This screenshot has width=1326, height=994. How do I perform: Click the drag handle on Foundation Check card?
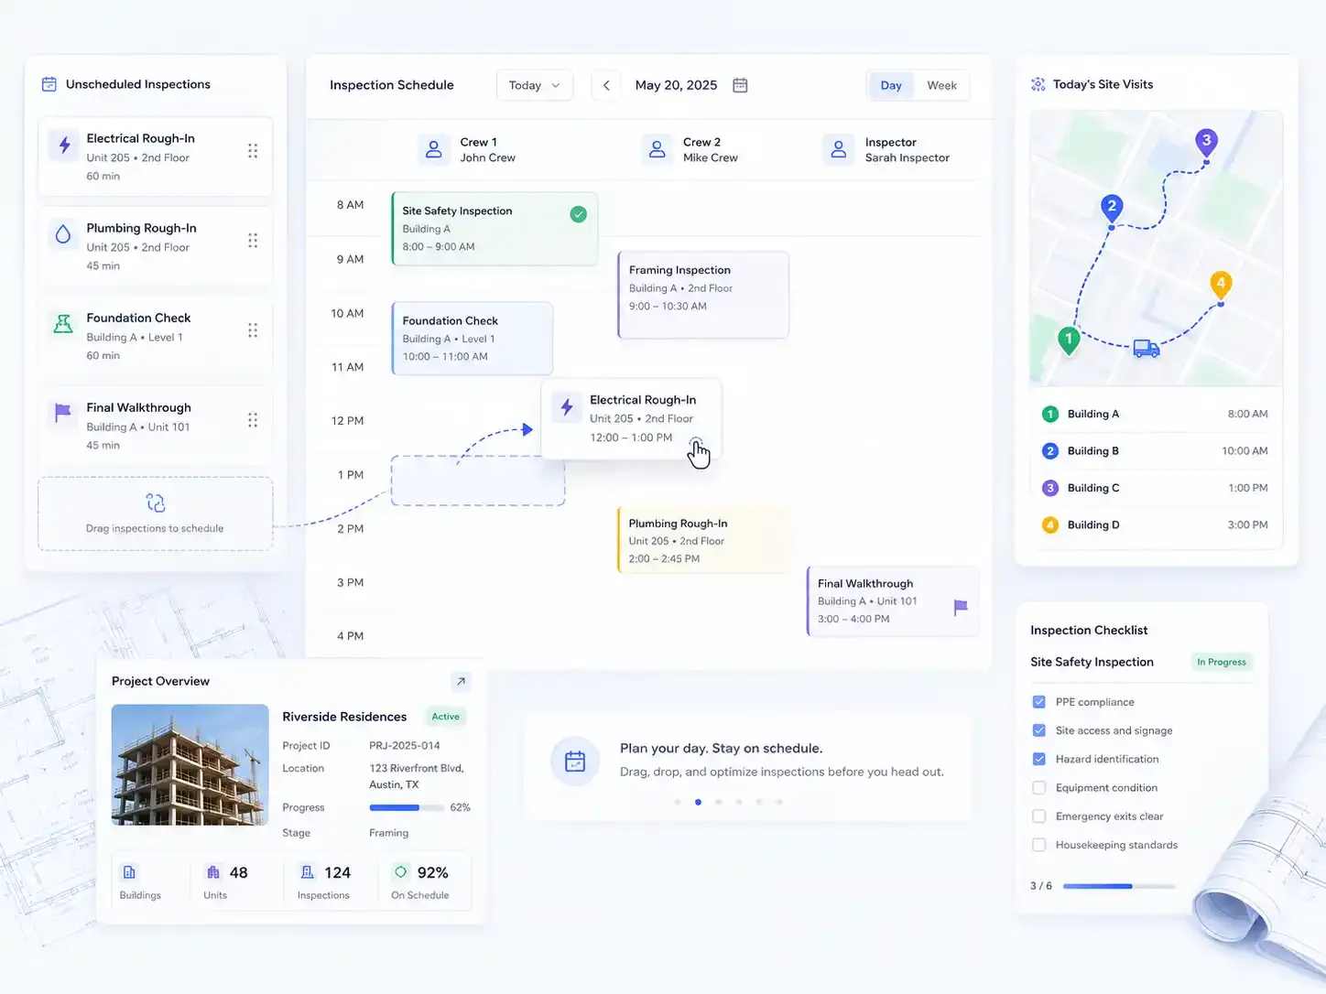(253, 330)
